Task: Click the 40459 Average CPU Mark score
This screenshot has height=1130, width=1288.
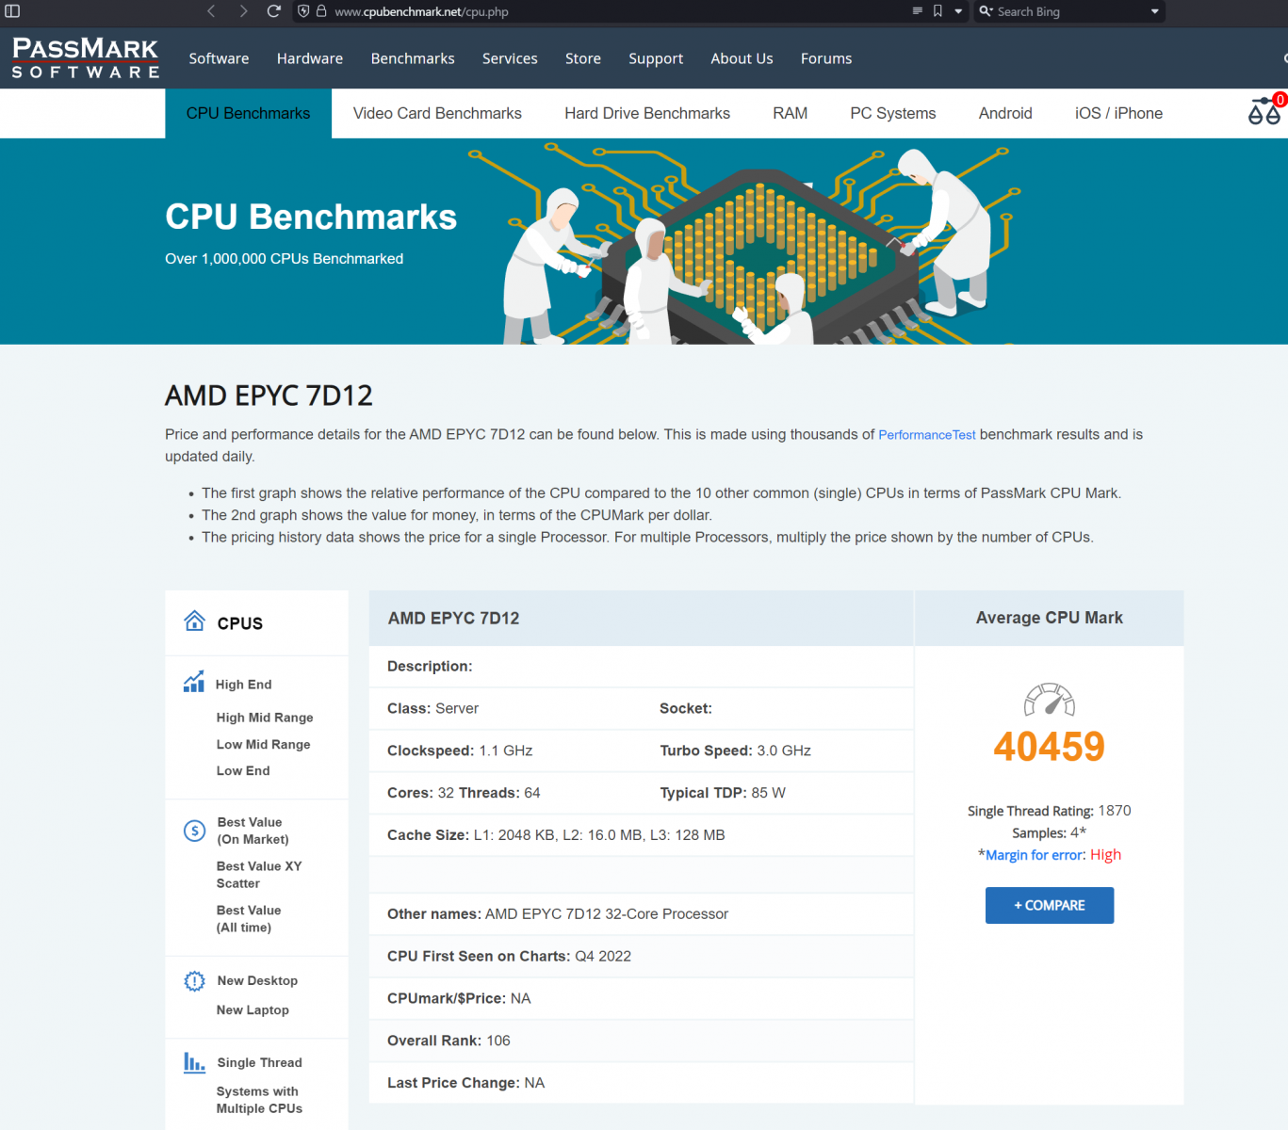Action: (x=1049, y=747)
